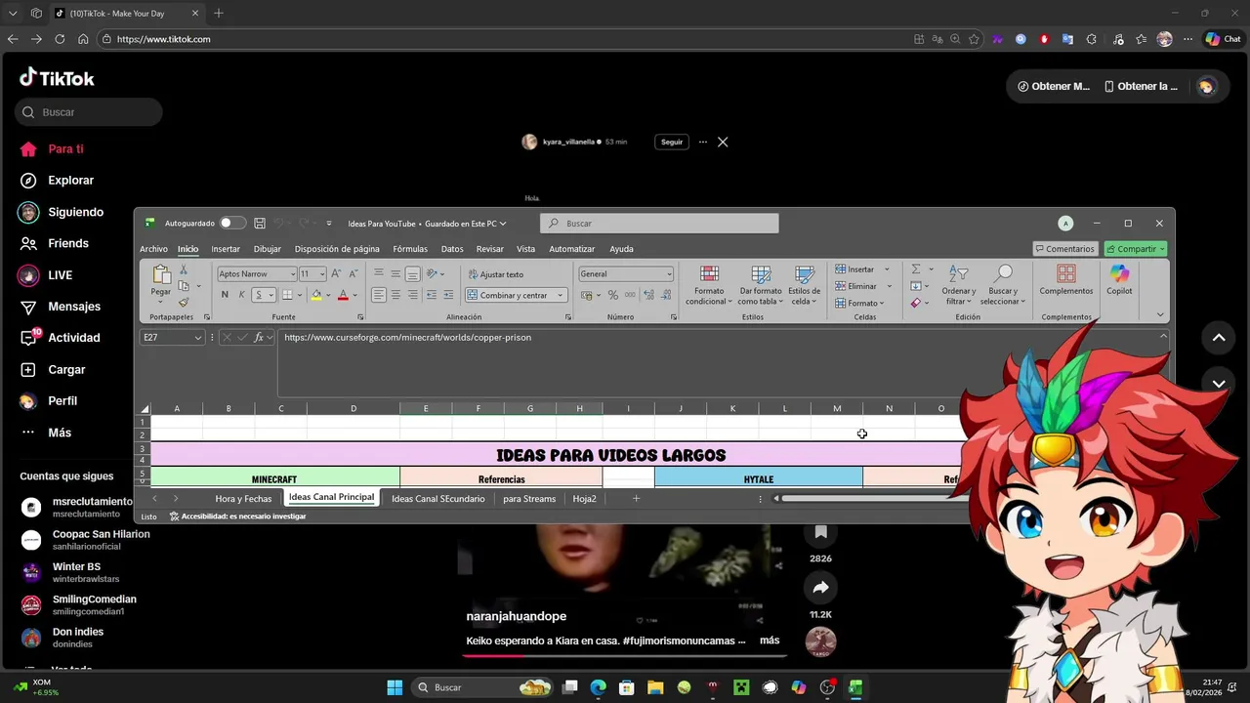Screen dimensions: 1250x703
Task: Go to next TikTok video arrow
Action: click(1219, 384)
